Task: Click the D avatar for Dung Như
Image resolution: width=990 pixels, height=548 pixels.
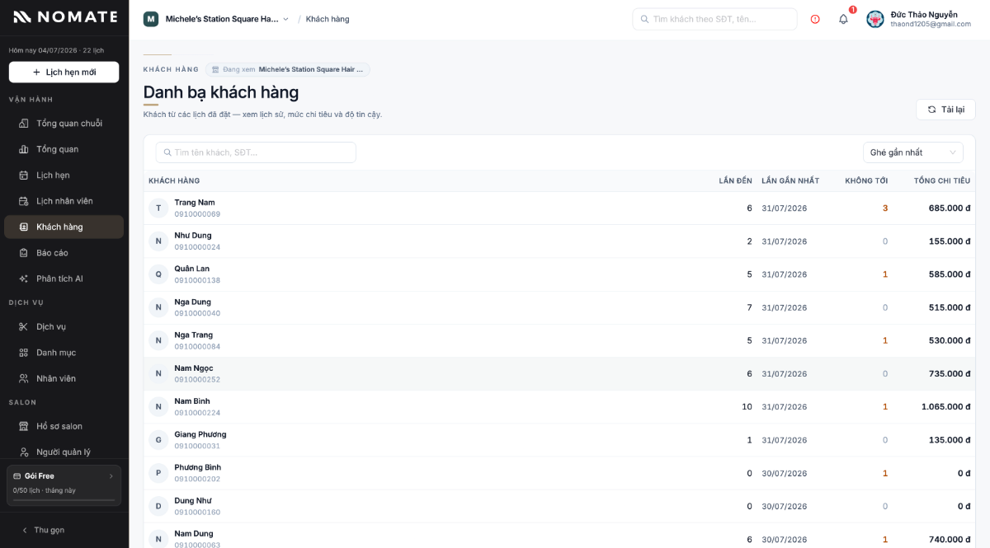Action: point(158,506)
